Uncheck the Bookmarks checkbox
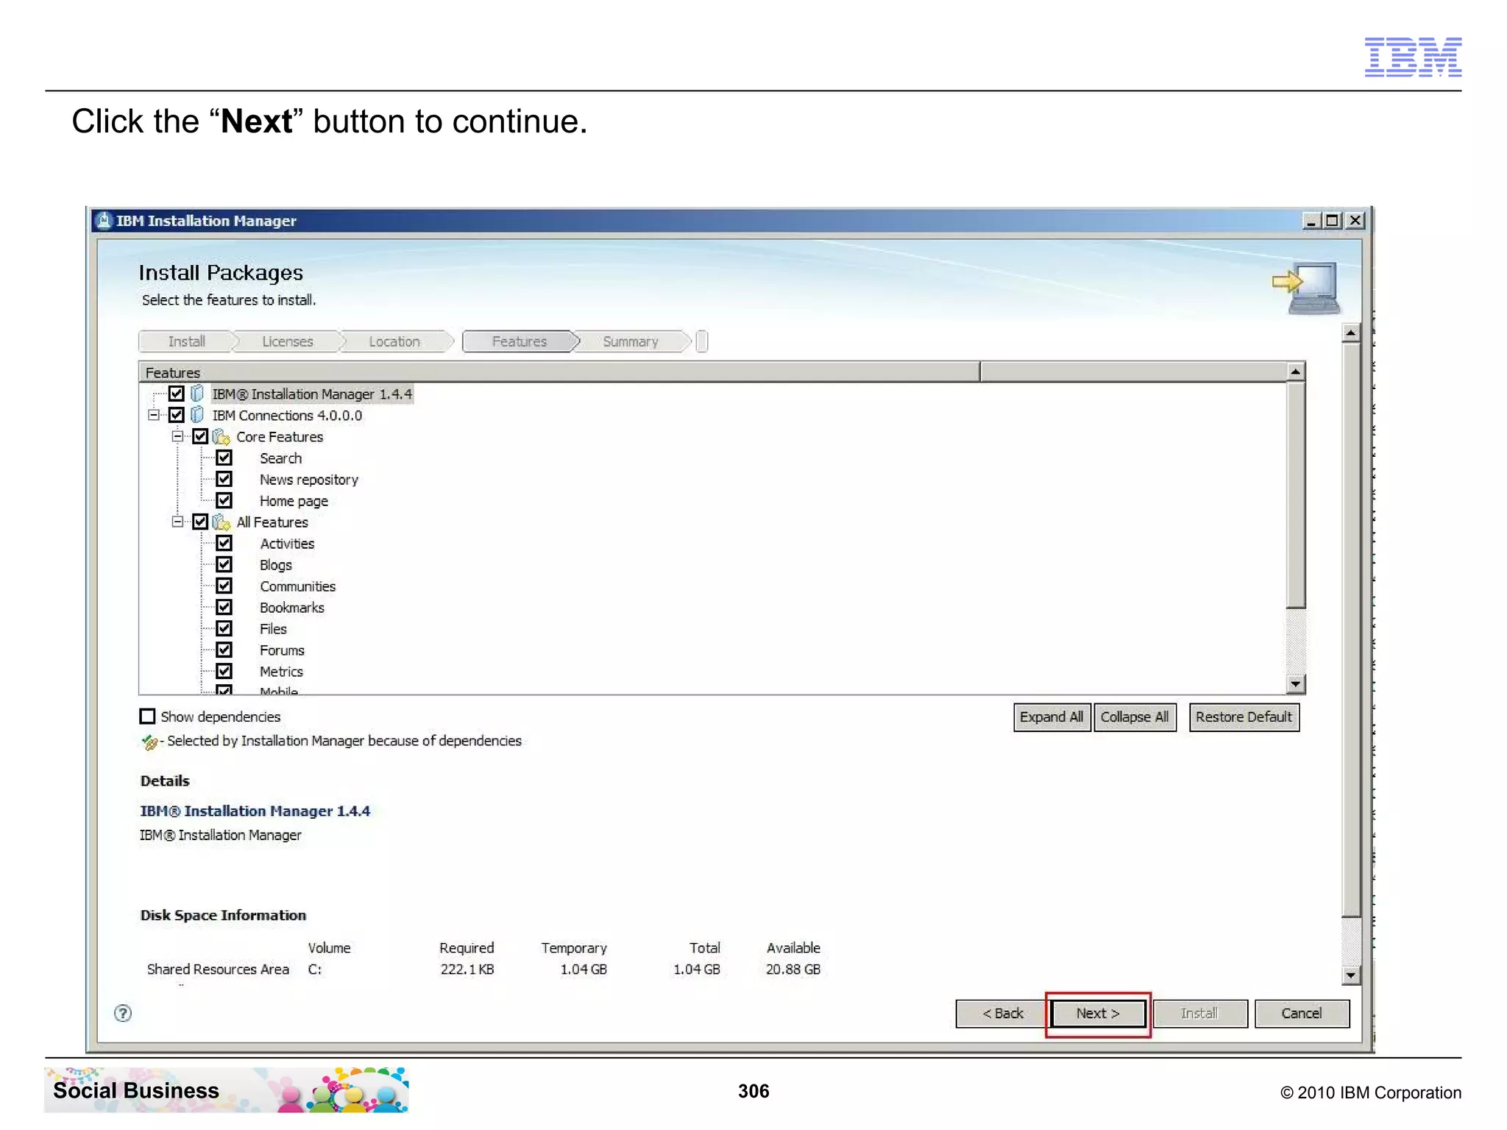The width and height of the screenshot is (1507, 1130). (224, 607)
